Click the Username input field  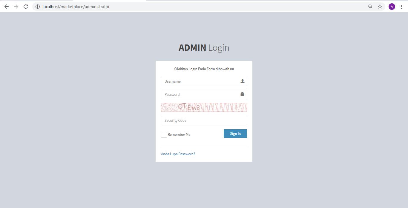pyautogui.click(x=200, y=81)
